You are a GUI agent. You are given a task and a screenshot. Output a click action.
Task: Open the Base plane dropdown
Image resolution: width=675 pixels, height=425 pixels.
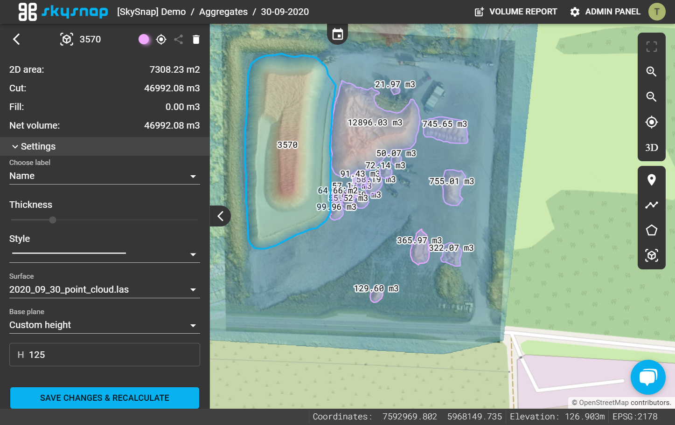pos(104,325)
